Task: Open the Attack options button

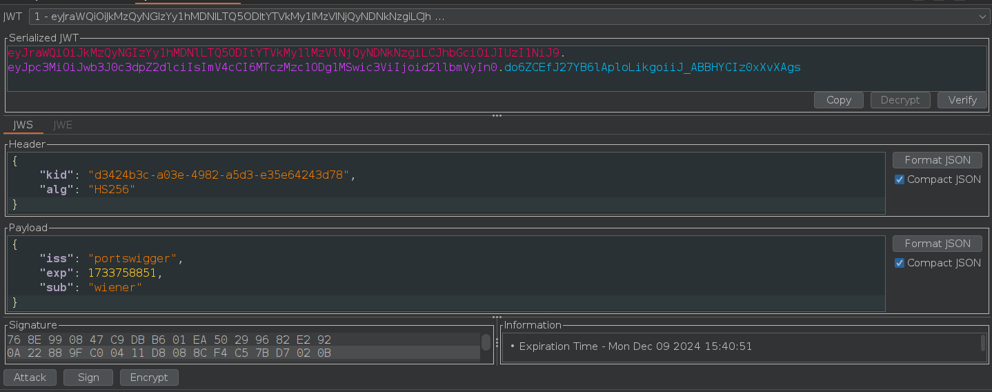Action: [30, 378]
